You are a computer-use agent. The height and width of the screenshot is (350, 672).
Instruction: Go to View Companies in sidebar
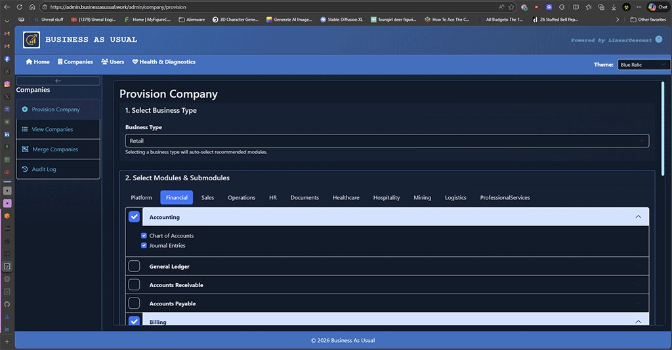(52, 129)
